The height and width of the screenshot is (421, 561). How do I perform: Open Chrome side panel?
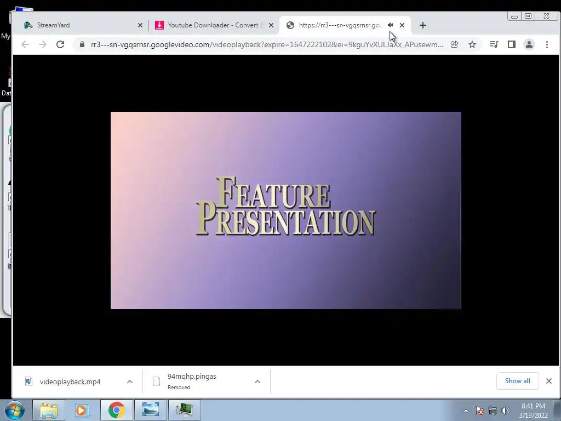(x=511, y=44)
